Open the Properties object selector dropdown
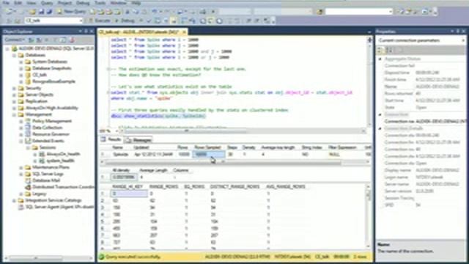This screenshot has height=264, width=469. [x=463, y=40]
